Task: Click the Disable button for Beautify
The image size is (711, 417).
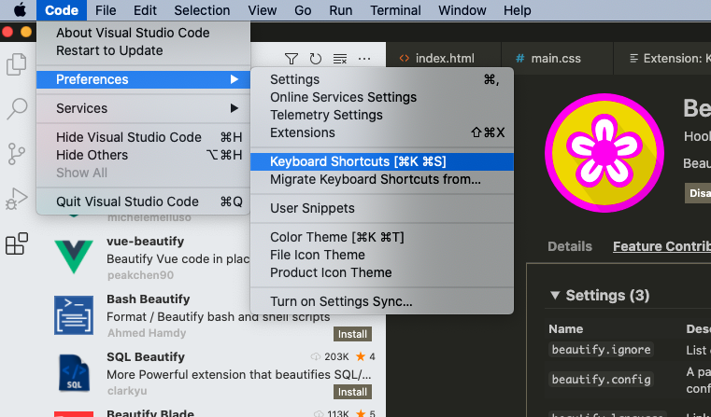Action: tap(698, 193)
